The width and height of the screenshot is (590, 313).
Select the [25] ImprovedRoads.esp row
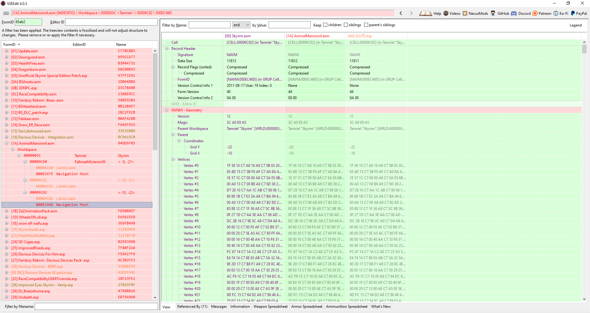[x=77, y=248]
